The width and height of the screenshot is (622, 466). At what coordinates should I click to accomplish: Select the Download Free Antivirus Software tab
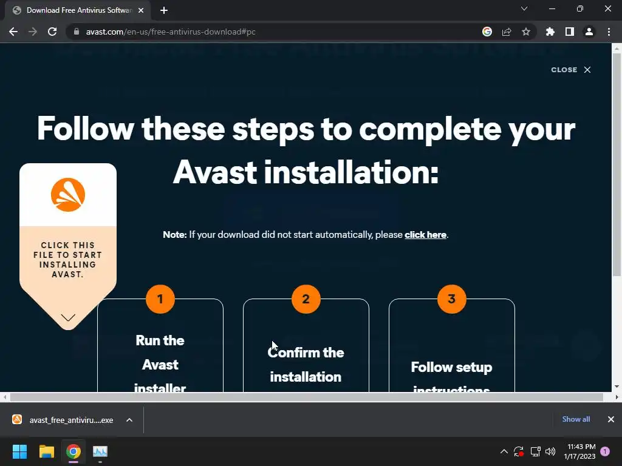(78, 11)
